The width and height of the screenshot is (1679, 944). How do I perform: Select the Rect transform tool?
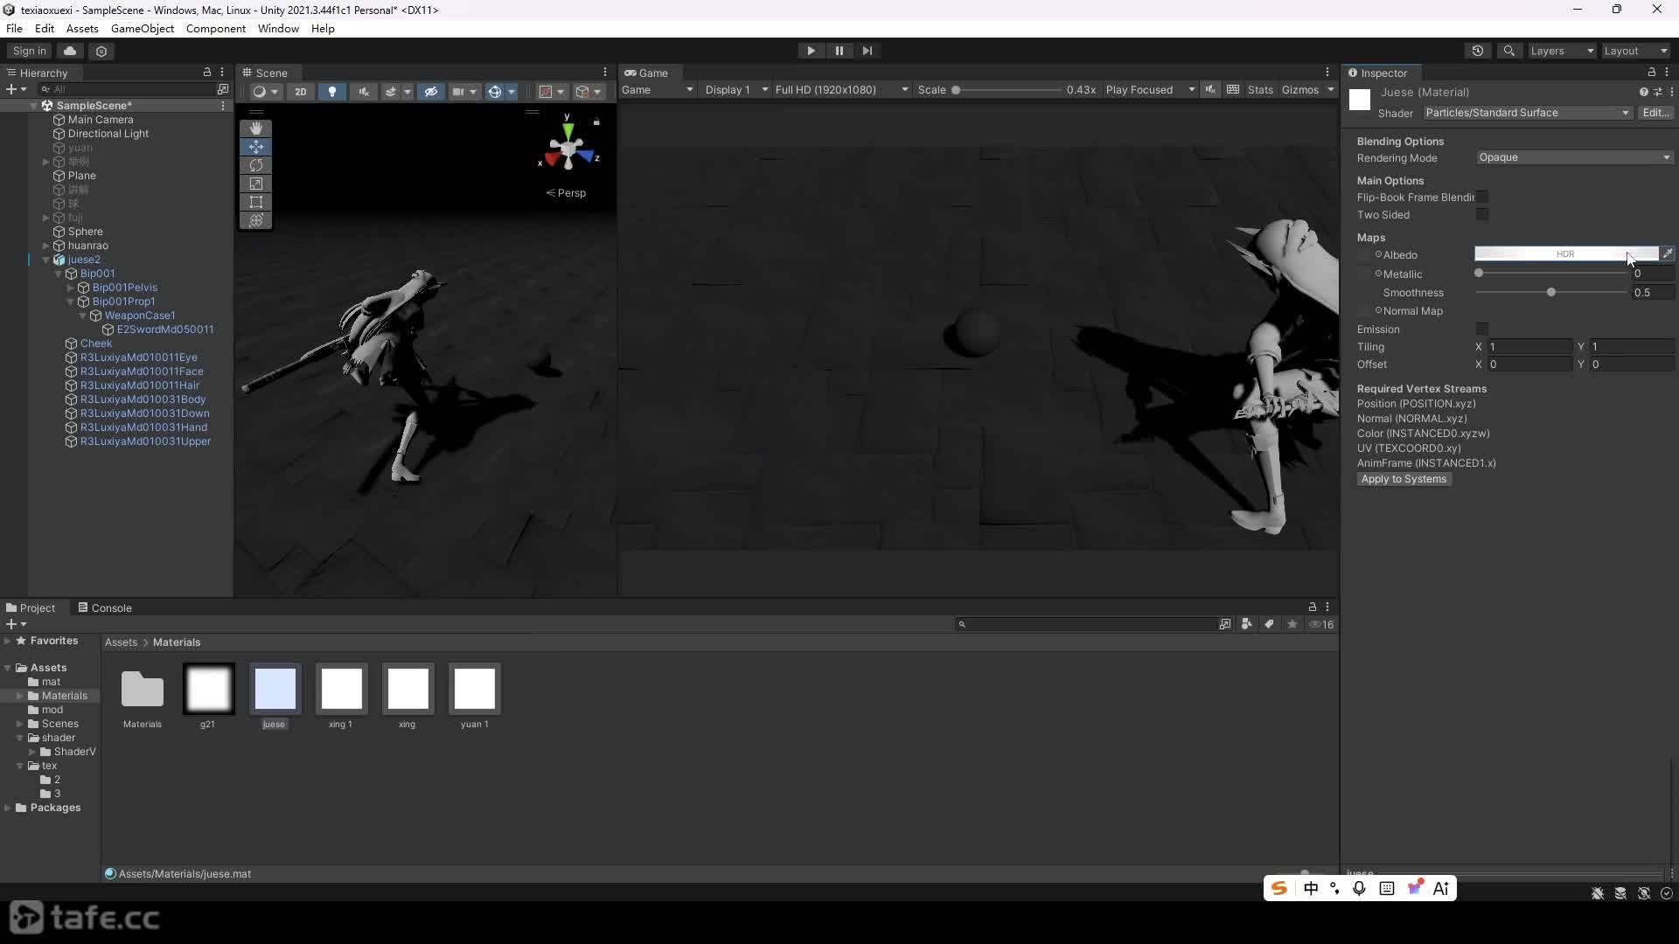point(255,202)
